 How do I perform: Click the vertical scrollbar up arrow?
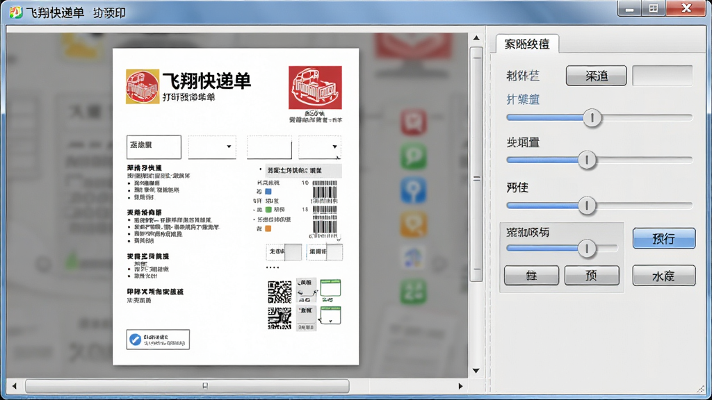[476, 37]
